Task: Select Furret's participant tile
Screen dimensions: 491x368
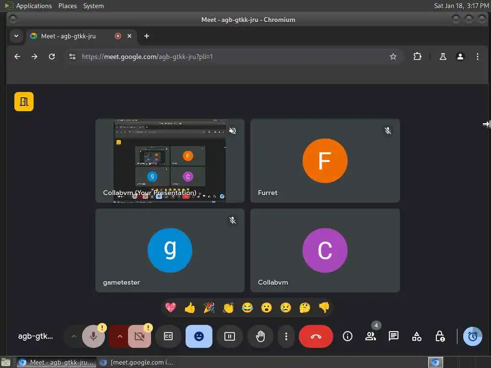Action: [x=325, y=161]
